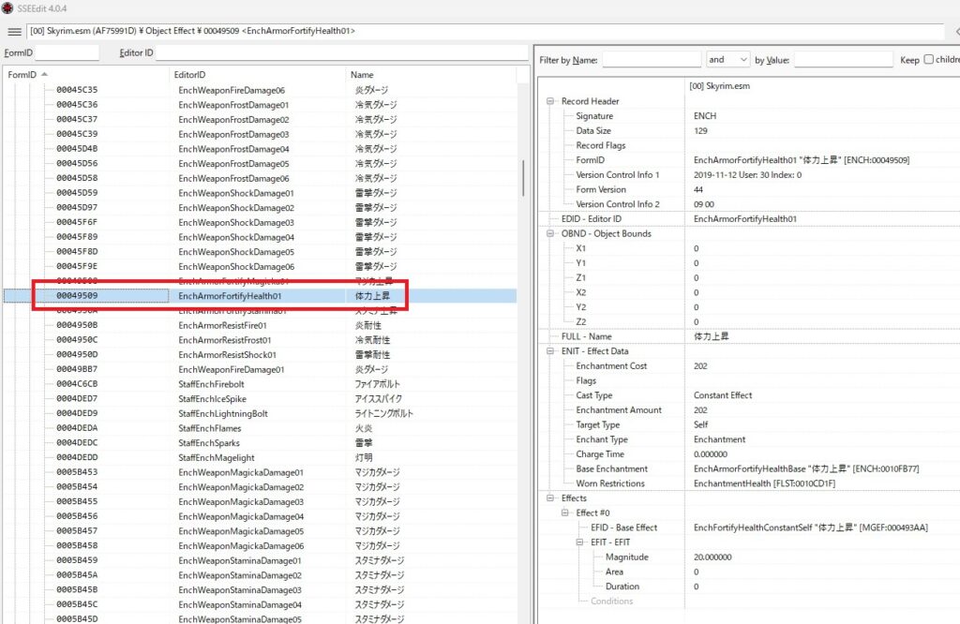Open the and/or filter operator dropdown

(727, 59)
